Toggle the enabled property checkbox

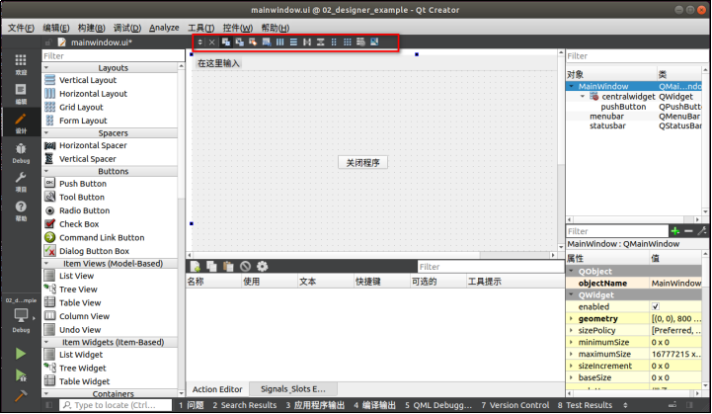click(x=656, y=306)
